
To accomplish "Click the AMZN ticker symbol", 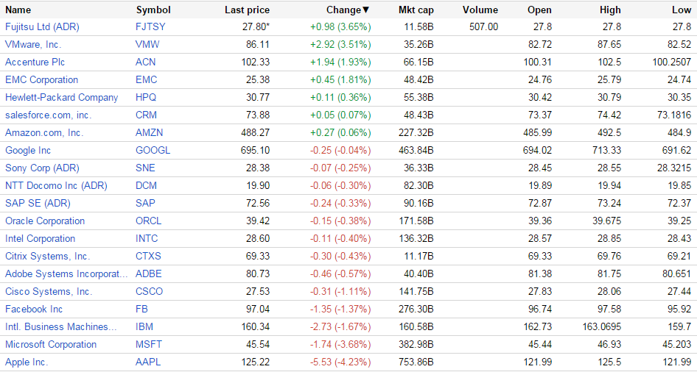I will pyautogui.click(x=150, y=133).
